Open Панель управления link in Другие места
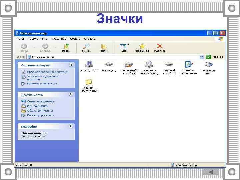Image resolution: width=240 pixels, height=180 pixels. [41, 115]
